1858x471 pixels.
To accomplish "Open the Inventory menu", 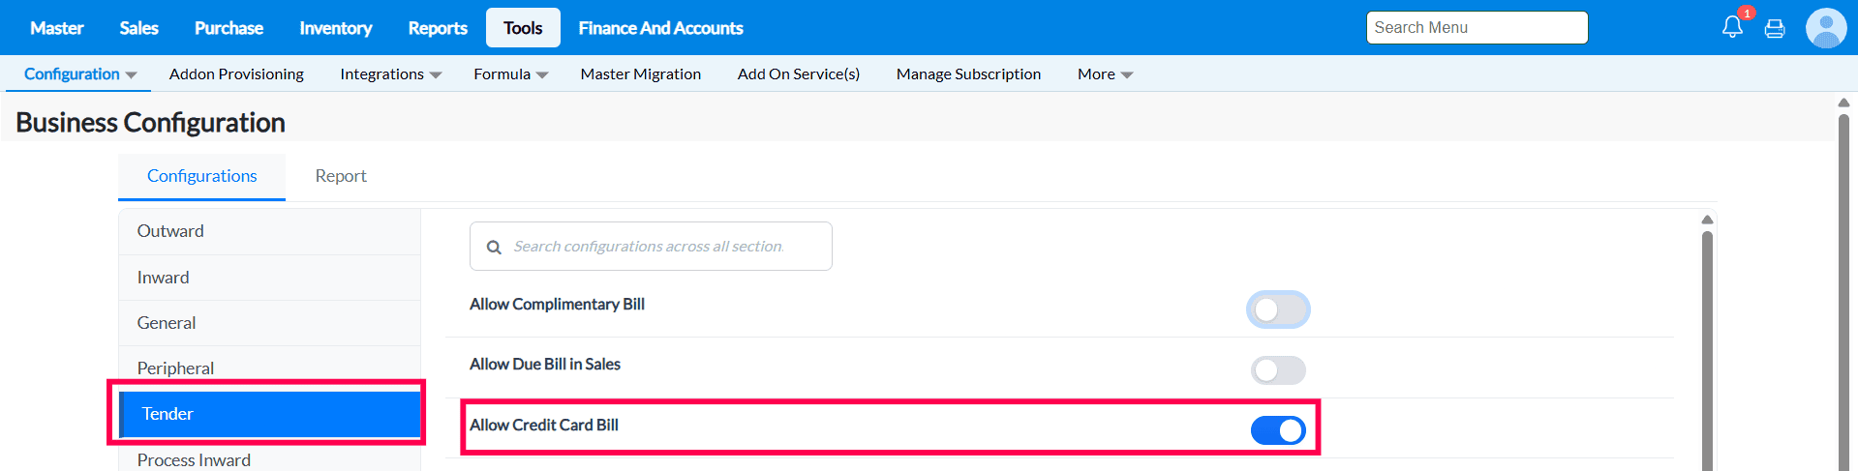I will pyautogui.click(x=335, y=28).
